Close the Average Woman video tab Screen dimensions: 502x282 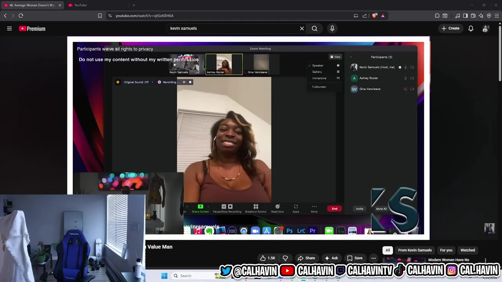[60, 5]
